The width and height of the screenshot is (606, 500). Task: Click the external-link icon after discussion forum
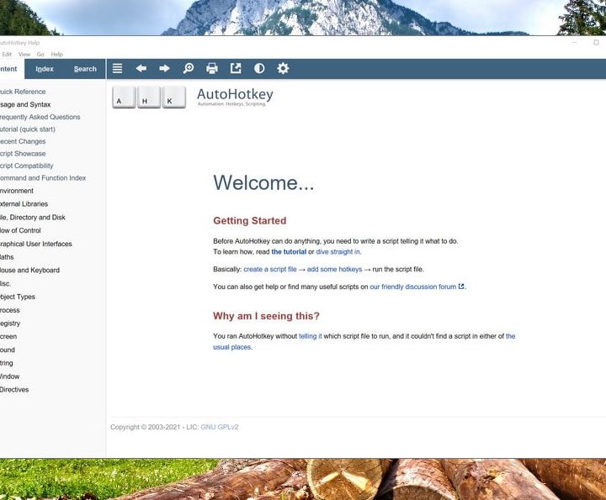461,287
